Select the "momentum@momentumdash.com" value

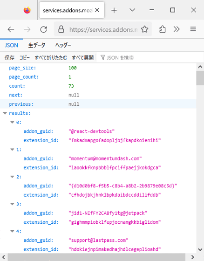pos(105,158)
